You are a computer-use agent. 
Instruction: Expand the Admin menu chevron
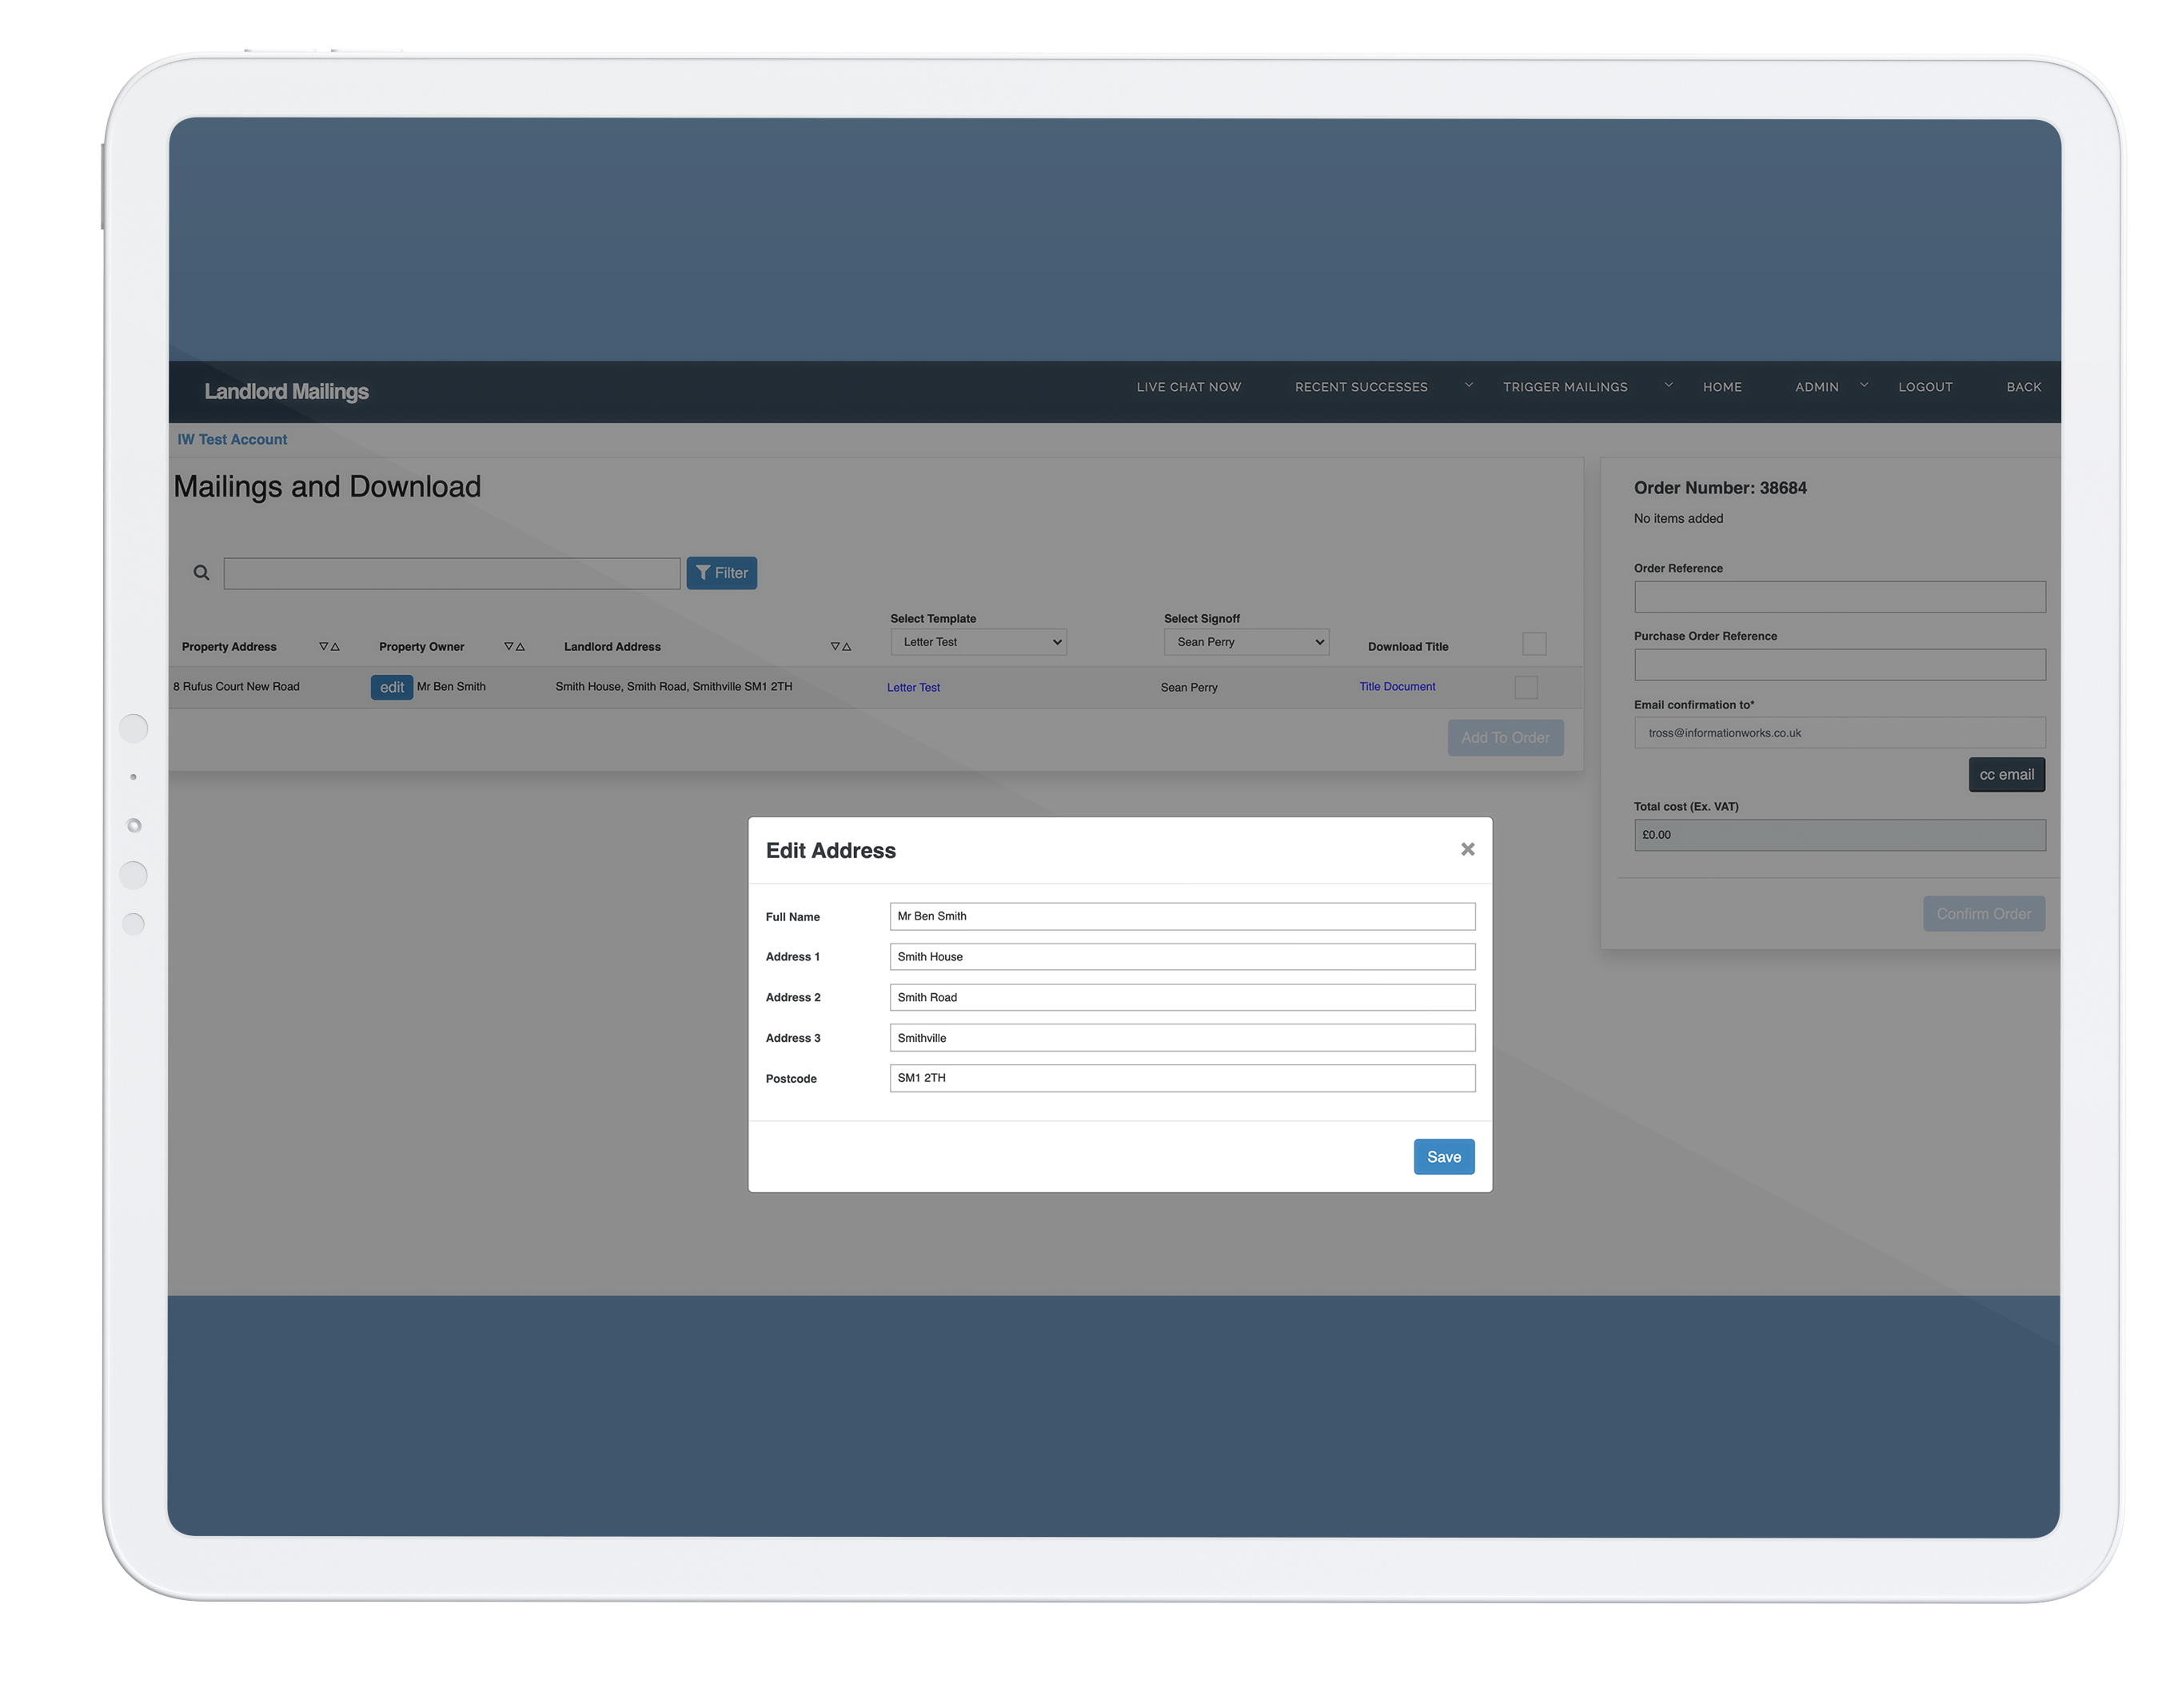(1864, 385)
